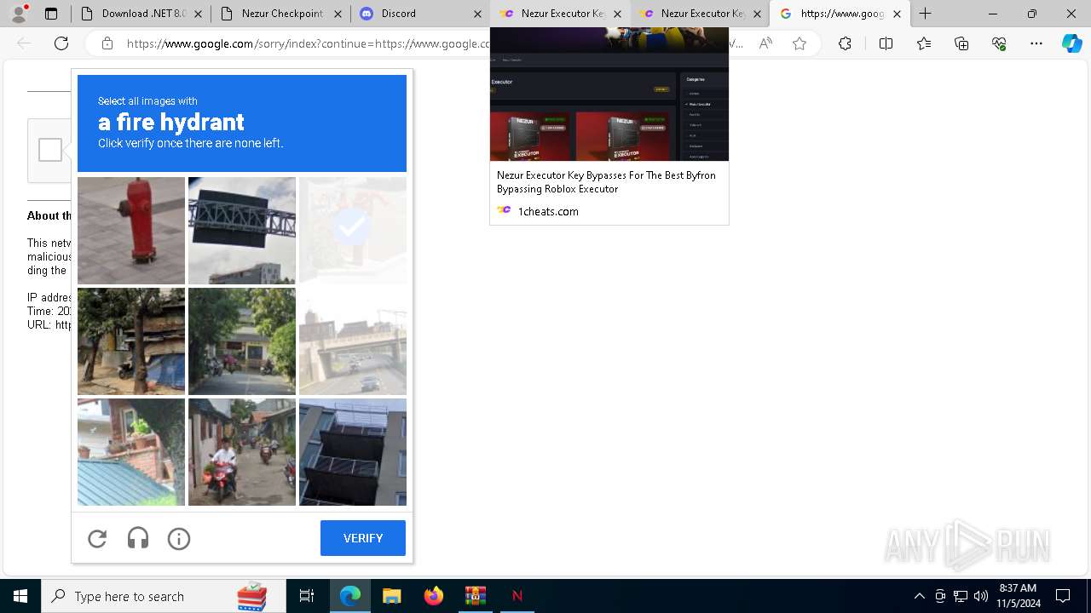1091x613 pixels.
Task: Open Task View on taskbar
Action: [307, 596]
